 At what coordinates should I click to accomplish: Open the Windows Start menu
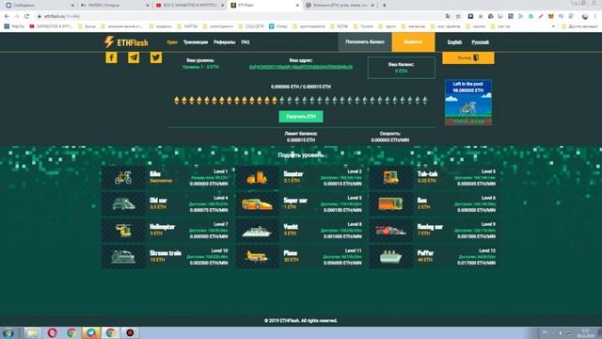click(x=8, y=332)
